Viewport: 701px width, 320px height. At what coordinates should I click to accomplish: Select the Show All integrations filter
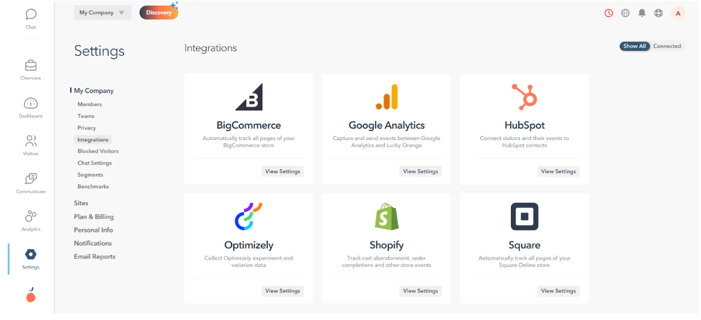point(635,46)
